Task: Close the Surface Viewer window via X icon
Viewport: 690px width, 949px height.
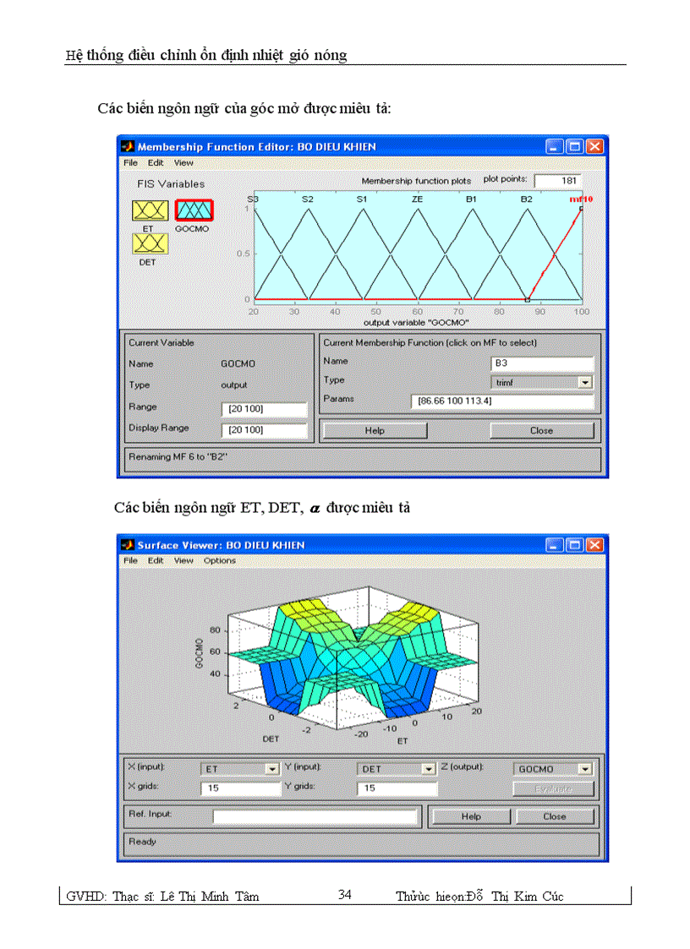Action: tap(595, 545)
